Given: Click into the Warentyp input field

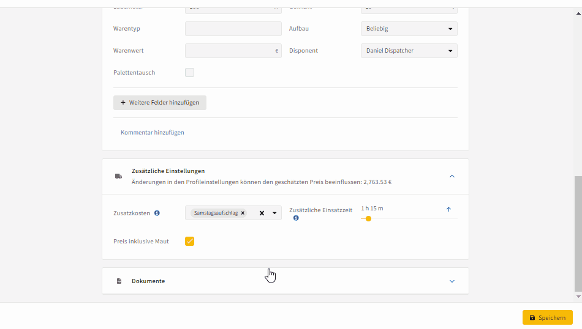Looking at the screenshot, I should (x=233, y=29).
